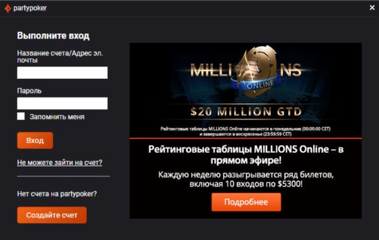Click the $20 MILLION GTD banner text

click(x=246, y=112)
